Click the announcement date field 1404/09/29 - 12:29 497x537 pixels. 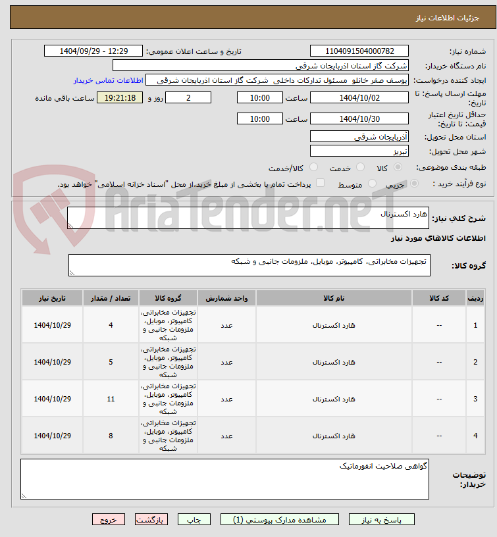93,51
